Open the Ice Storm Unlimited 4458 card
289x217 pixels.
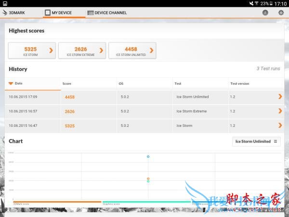point(132,50)
